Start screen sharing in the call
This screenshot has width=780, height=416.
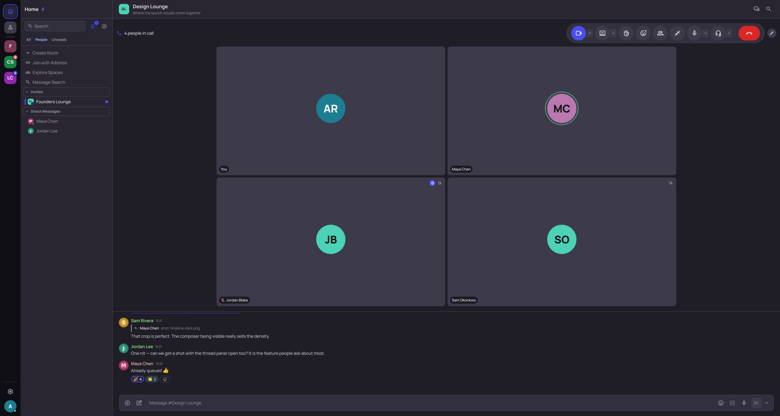click(x=602, y=33)
